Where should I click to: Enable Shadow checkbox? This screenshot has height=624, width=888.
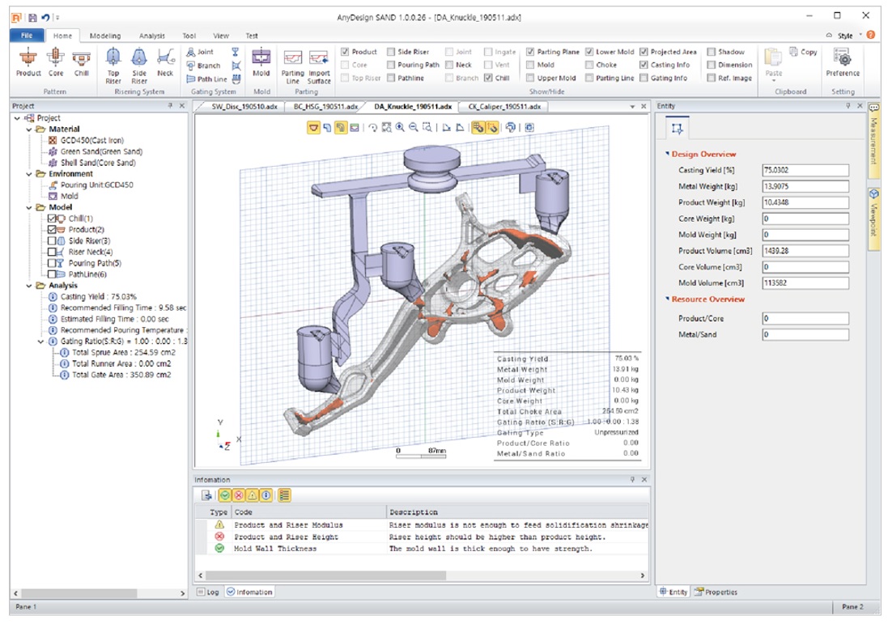(712, 52)
